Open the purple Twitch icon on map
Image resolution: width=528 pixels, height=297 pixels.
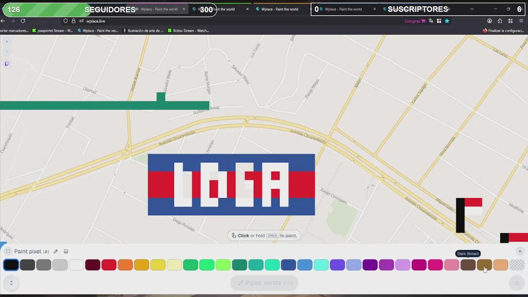[7, 64]
